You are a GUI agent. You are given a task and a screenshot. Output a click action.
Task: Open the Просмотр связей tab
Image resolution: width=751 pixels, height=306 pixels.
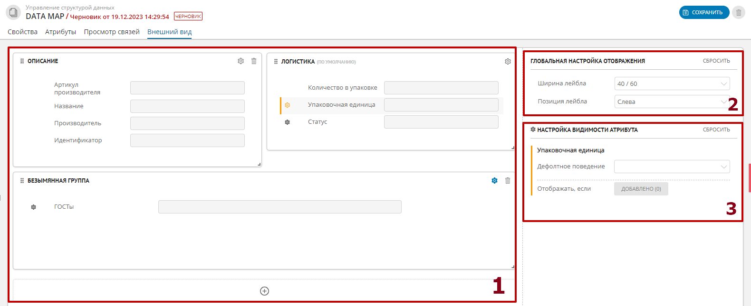click(x=112, y=32)
